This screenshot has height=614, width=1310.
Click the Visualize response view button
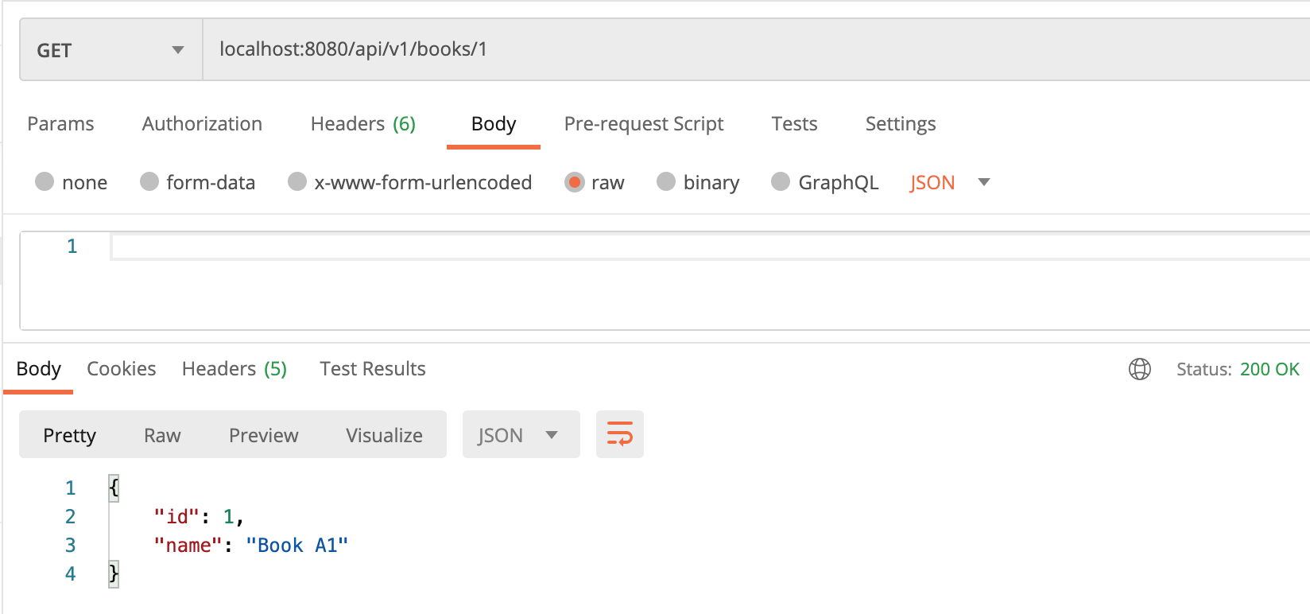click(384, 435)
